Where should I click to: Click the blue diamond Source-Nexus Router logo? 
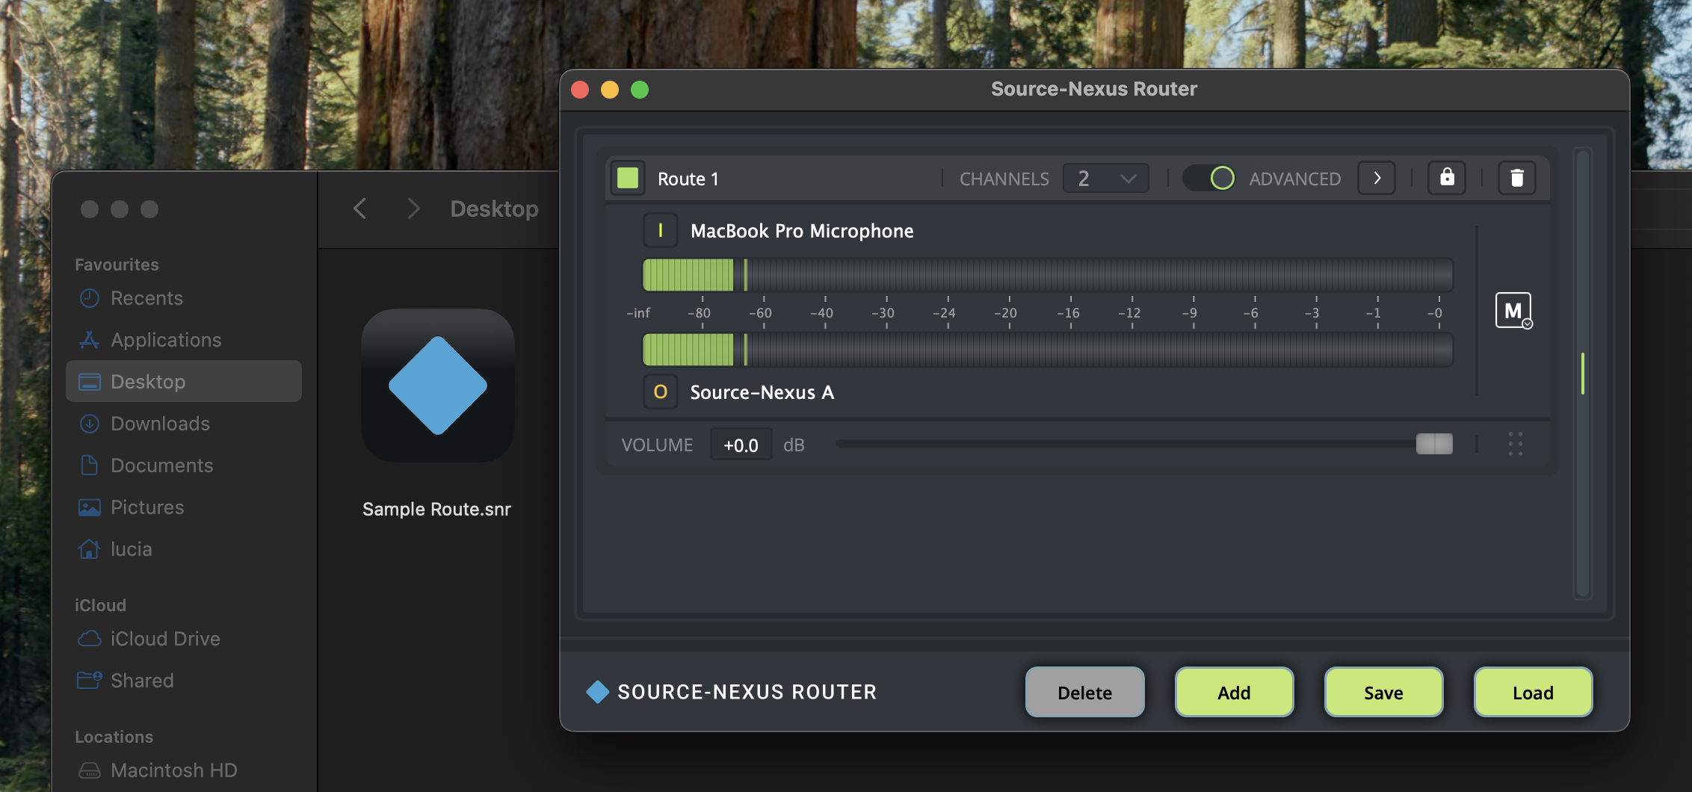coord(598,692)
